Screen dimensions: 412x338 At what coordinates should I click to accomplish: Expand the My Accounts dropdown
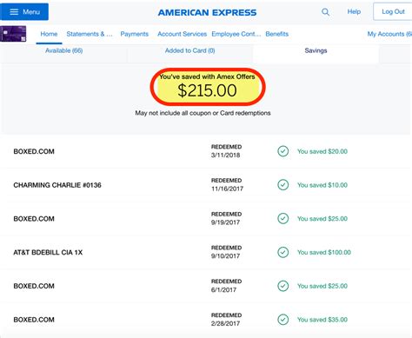click(x=389, y=34)
